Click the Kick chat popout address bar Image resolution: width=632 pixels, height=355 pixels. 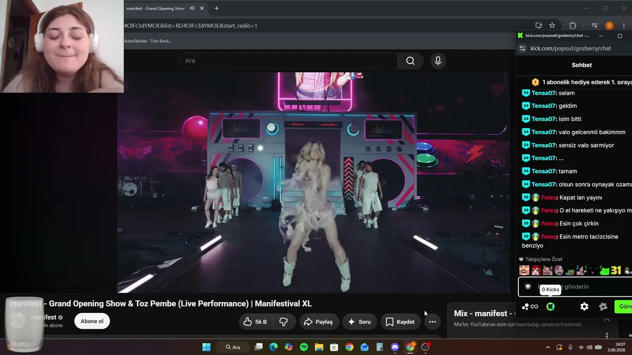[x=571, y=48]
